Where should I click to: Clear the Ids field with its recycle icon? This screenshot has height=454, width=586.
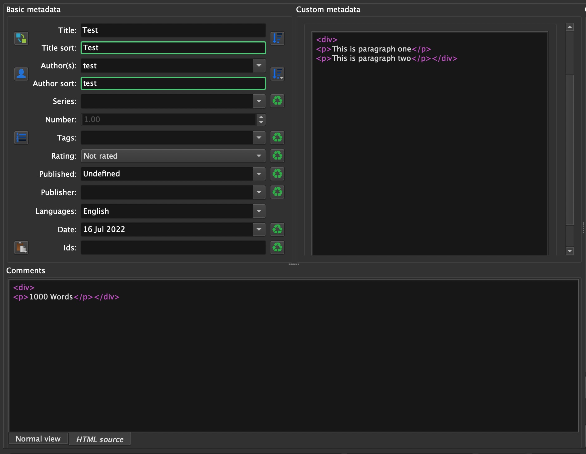pyautogui.click(x=277, y=248)
